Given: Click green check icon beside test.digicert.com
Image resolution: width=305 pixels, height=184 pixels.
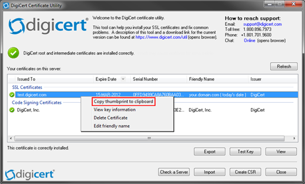Looking at the screenshot, I should (x=12, y=95).
